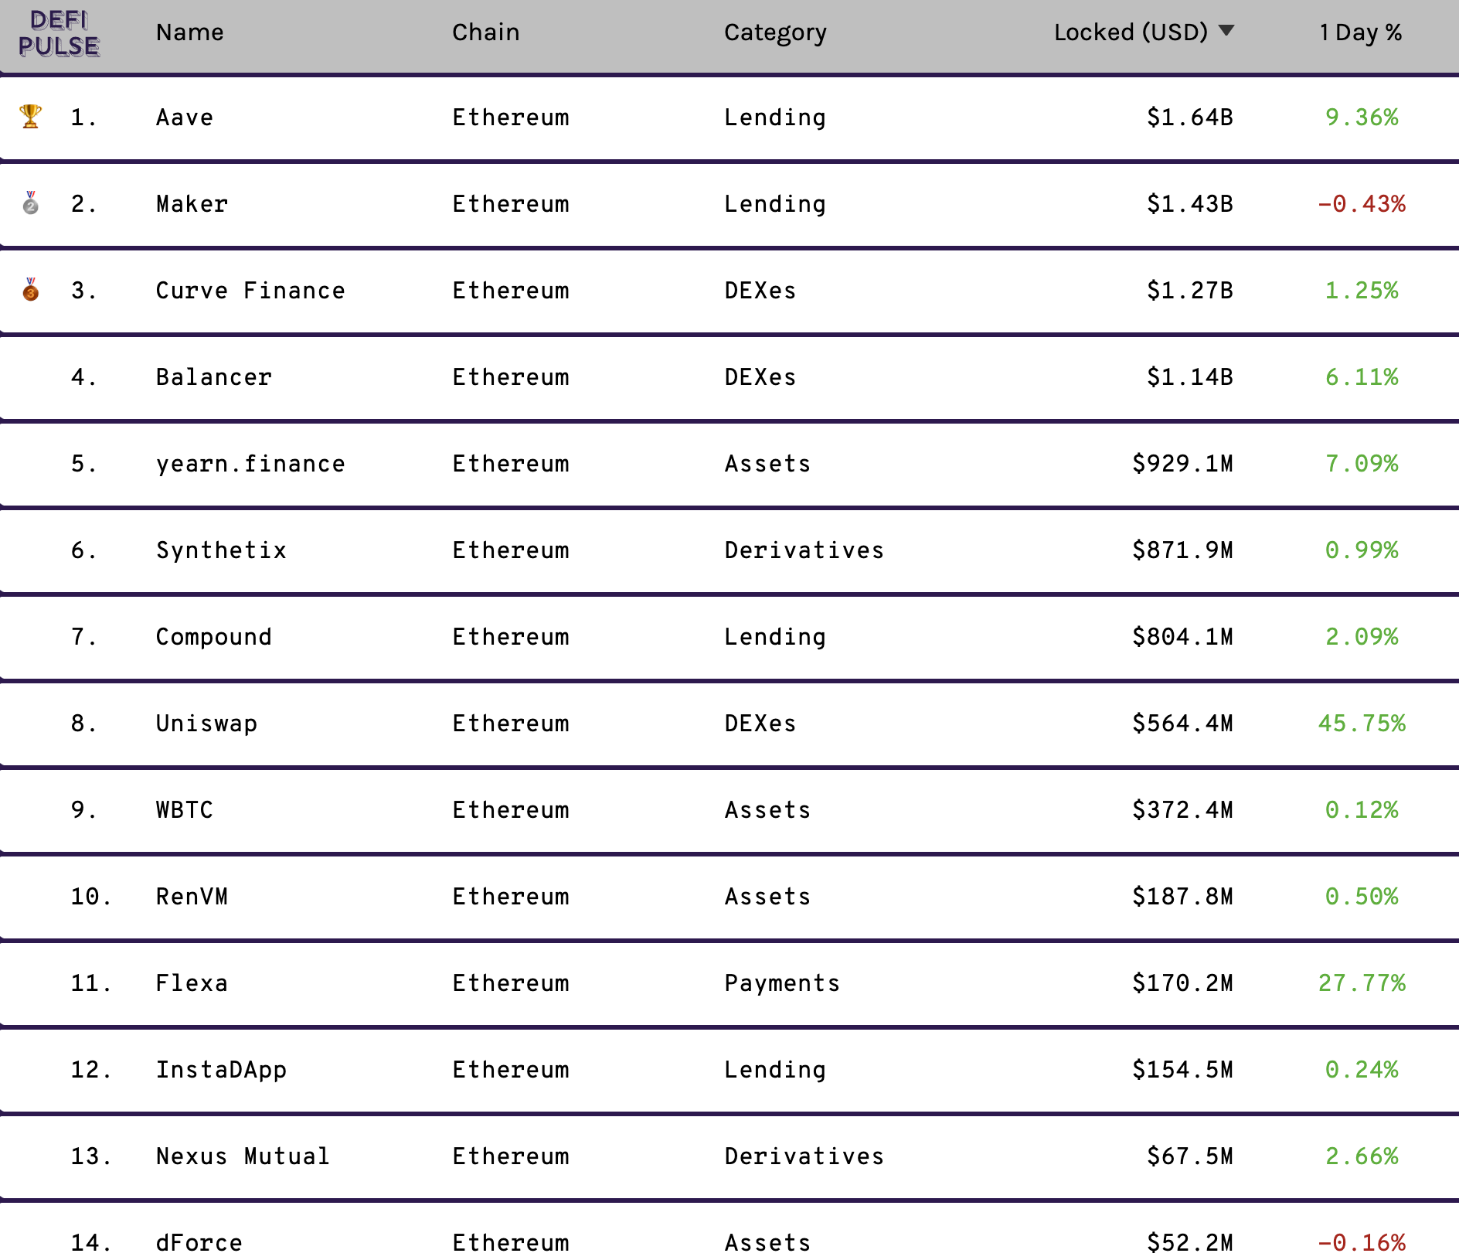The width and height of the screenshot is (1459, 1260).
Task: Select Flexa payments project
Action: pos(192,983)
